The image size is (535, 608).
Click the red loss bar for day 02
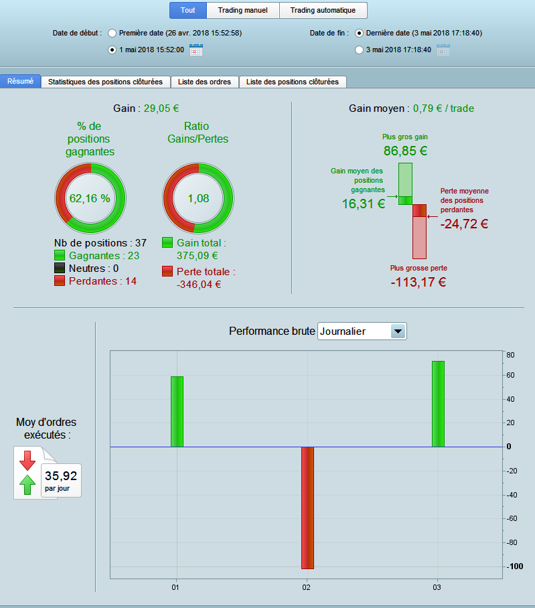coord(308,508)
